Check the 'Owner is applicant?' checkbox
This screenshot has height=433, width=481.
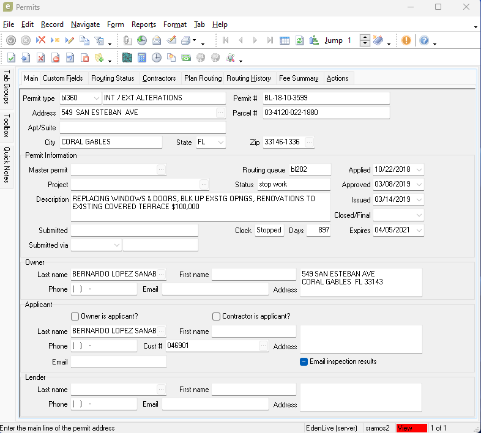(75, 316)
